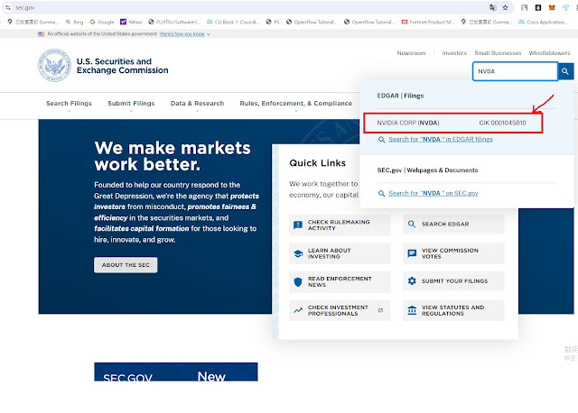This screenshot has height=413, width=578.
Task: Select NVIDIA CORP (NVDA) suggestion
Action: coord(453,123)
